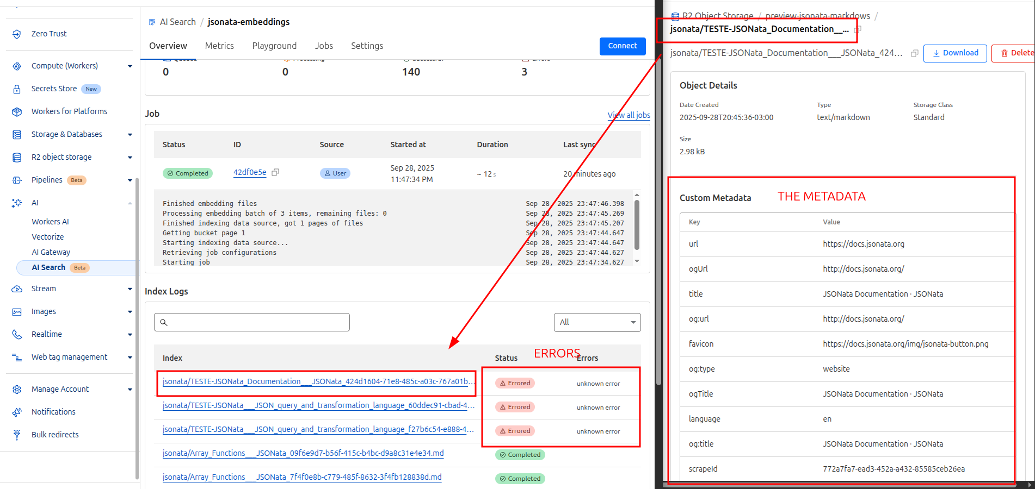Viewport: 1035px width, 489px height.
Task: Click the Notifications megaphone icon
Action: [17, 412]
